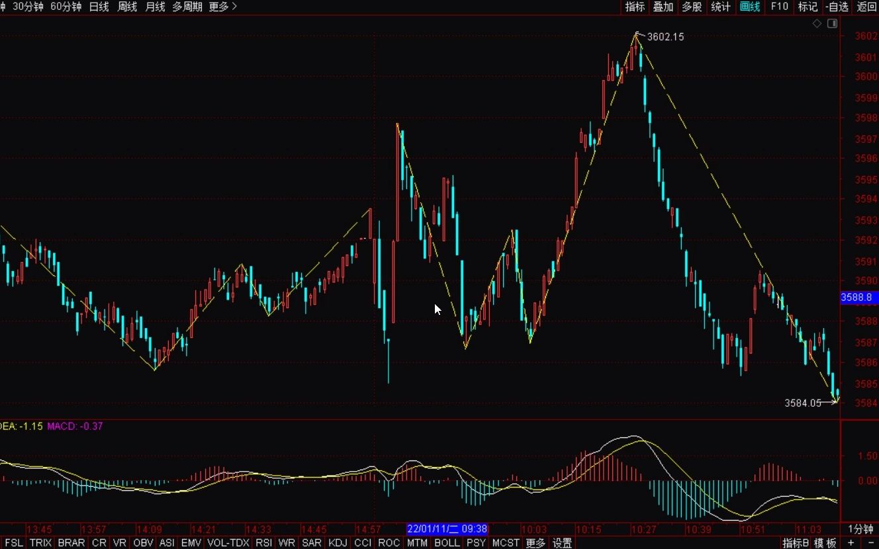Open 设置 settings in bottom bar
879x549 pixels.
point(562,543)
